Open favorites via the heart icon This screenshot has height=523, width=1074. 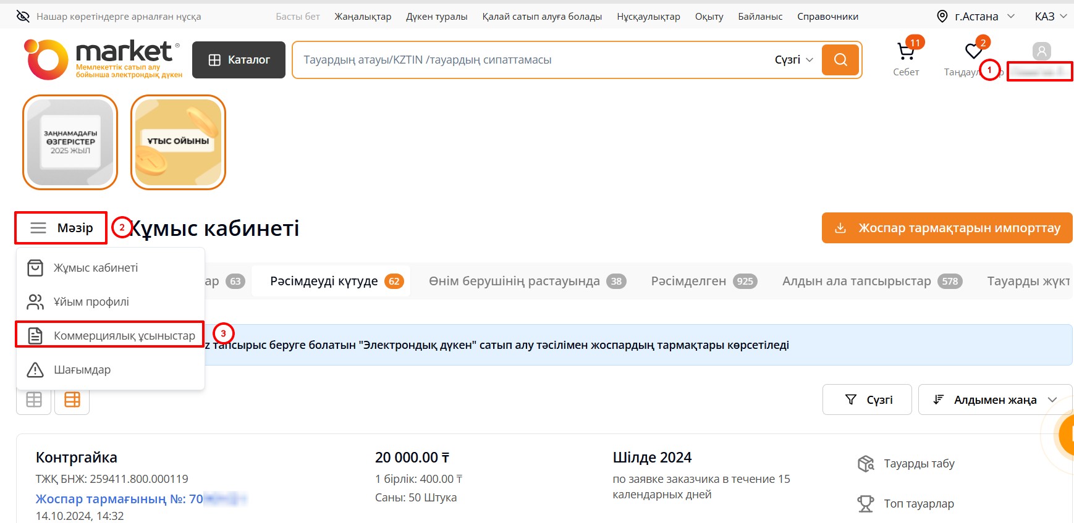[x=973, y=52]
